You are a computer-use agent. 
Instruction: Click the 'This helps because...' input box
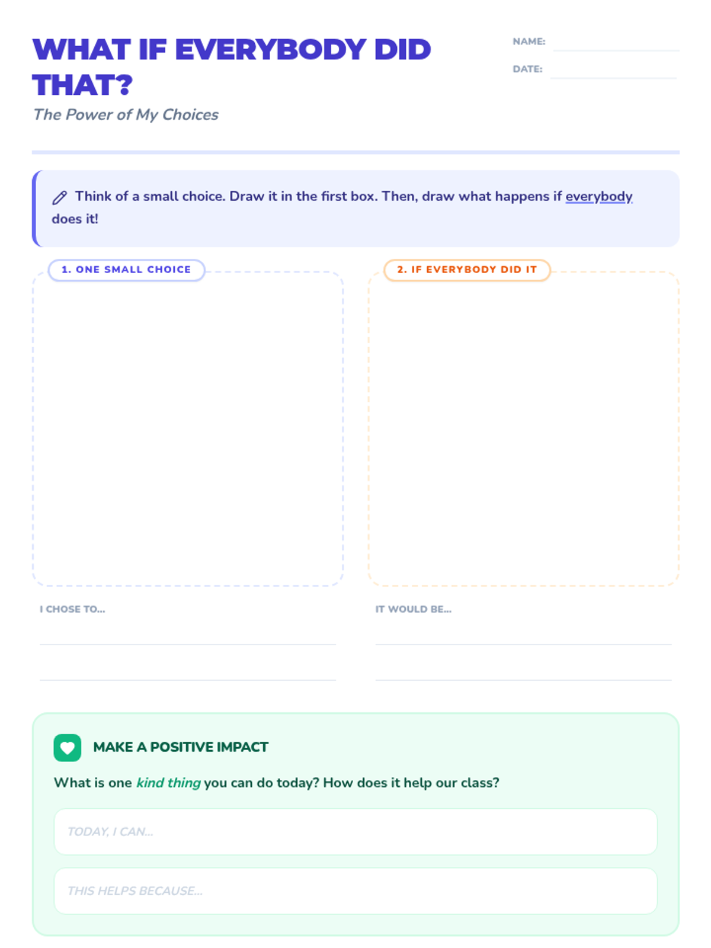pyautogui.click(x=355, y=891)
